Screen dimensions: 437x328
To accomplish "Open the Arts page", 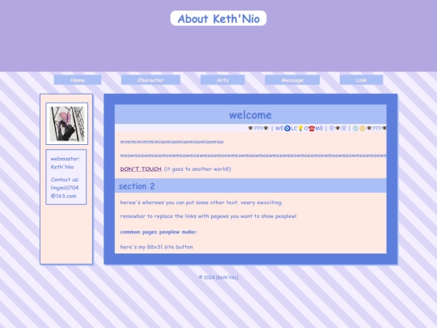I will [223, 80].
